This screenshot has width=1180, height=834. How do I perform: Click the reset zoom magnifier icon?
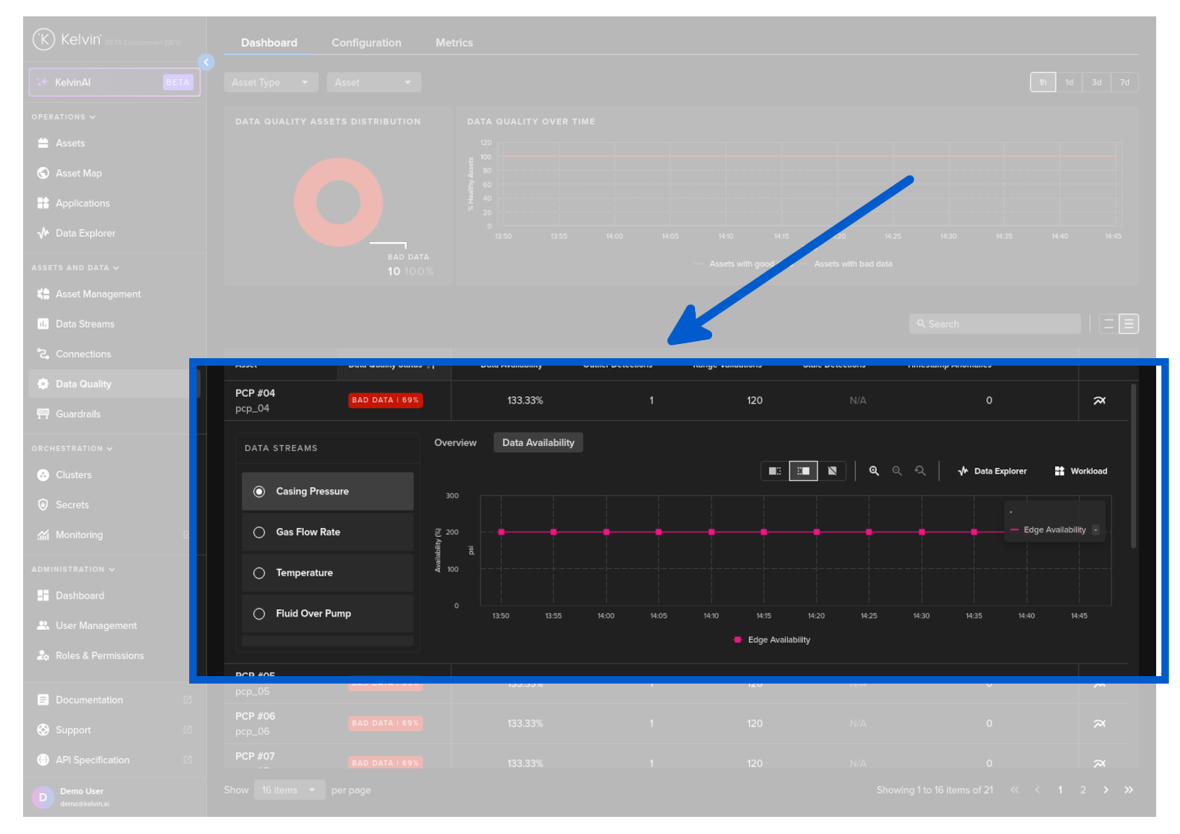[921, 471]
